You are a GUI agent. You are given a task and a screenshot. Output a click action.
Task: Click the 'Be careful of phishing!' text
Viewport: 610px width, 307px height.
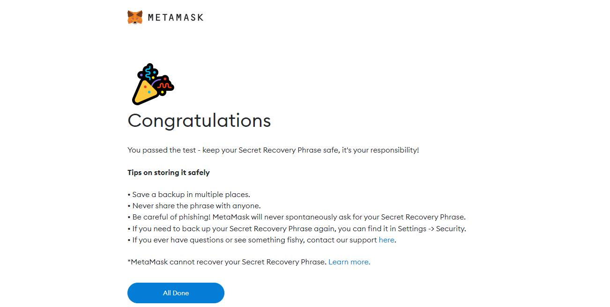tap(171, 217)
